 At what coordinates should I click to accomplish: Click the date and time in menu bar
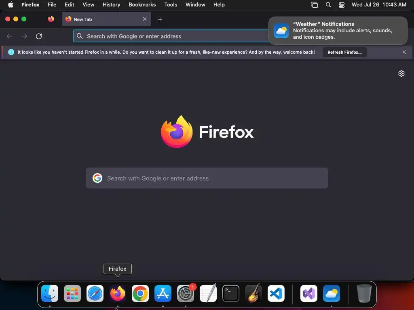click(x=379, y=5)
